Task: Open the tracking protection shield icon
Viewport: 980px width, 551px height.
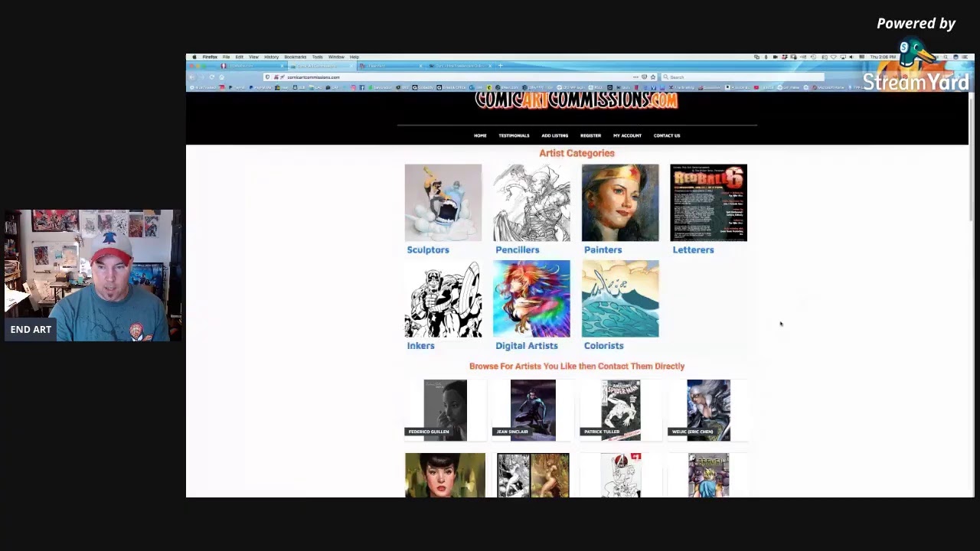Action: pyautogui.click(x=267, y=77)
